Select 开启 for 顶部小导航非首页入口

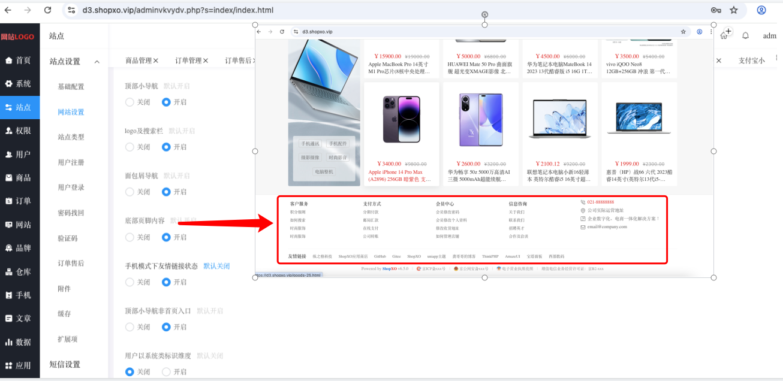pos(167,327)
